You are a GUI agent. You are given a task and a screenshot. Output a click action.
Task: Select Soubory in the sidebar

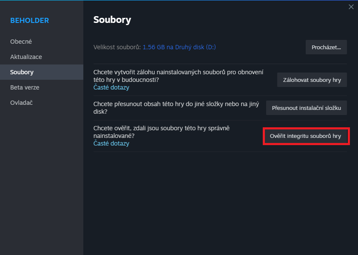[x=22, y=72]
